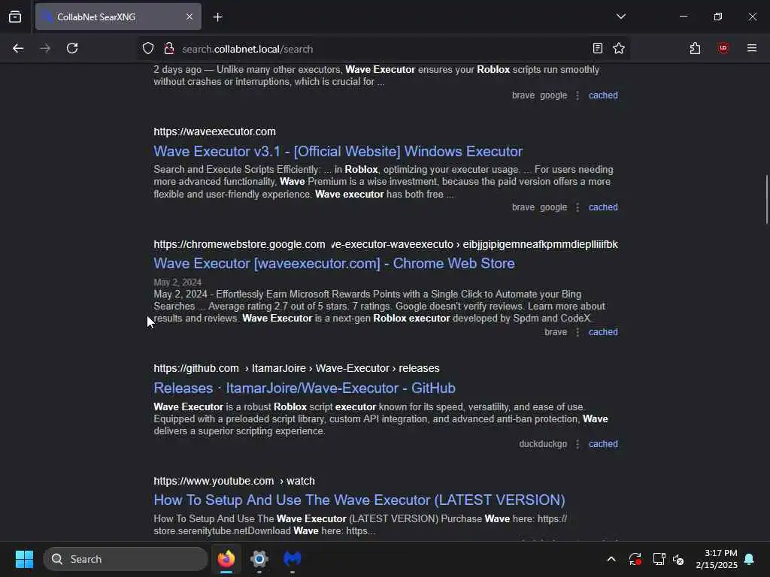Click the muted volume tray icon
Screen dimensions: 770x577
[x=679, y=559]
